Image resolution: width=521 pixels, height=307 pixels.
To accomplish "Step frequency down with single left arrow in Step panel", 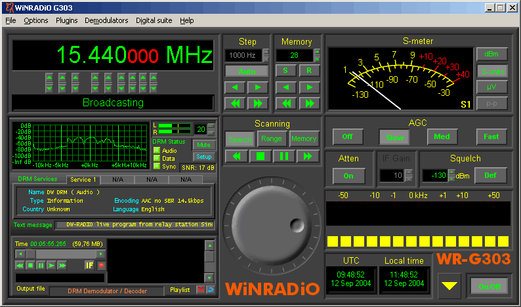I will (235, 87).
